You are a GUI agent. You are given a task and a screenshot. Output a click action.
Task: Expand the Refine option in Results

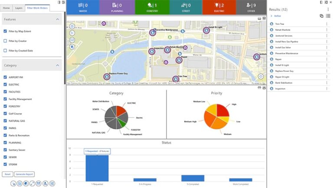(x=276, y=16)
